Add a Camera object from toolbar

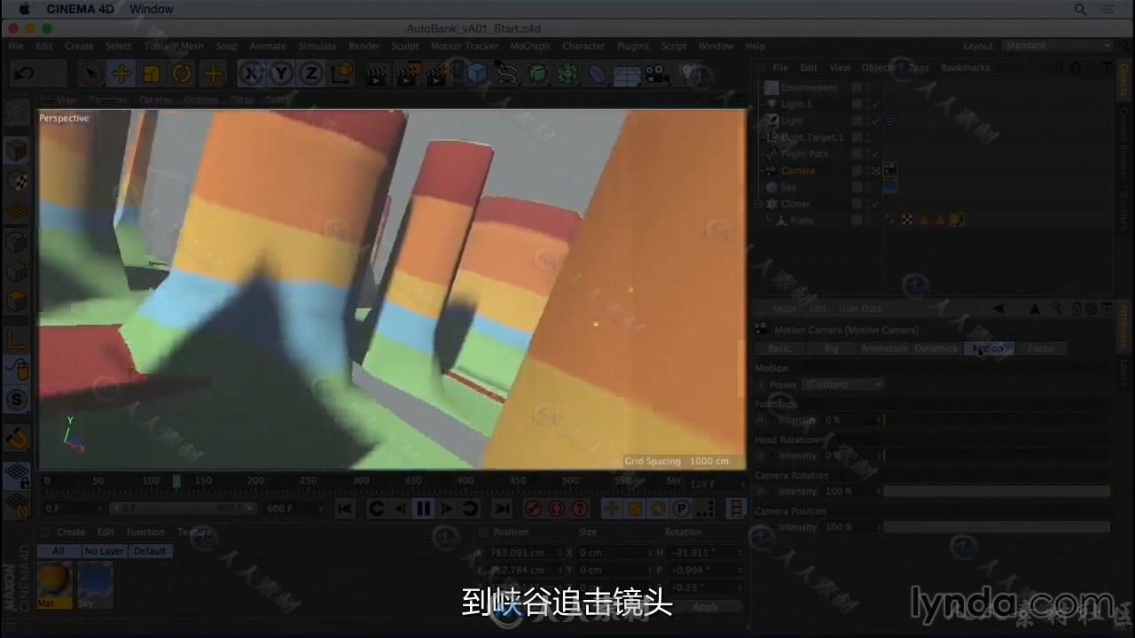pos(657,74)
